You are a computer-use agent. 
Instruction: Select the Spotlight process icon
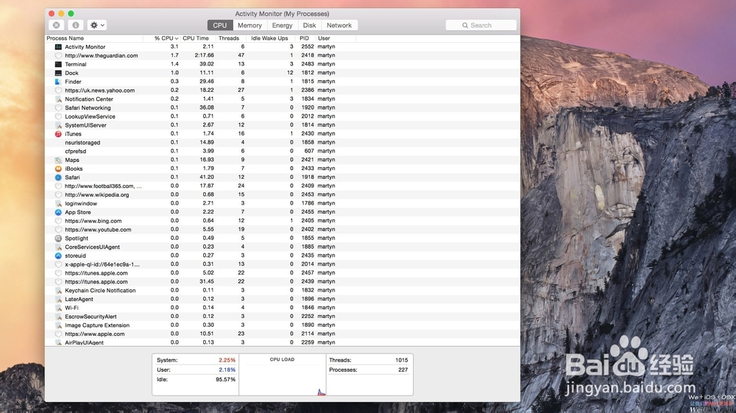[x=58, y=239]
